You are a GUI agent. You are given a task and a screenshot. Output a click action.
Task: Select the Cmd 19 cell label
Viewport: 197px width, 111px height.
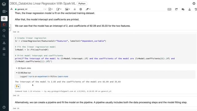pyautogui.click(x=16, y=95)
